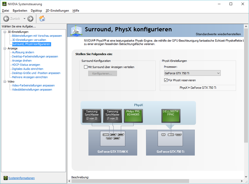The width and height of the screenshot is (249, 184).
Task: Open the Datei menu
Action: coord(5,11)
